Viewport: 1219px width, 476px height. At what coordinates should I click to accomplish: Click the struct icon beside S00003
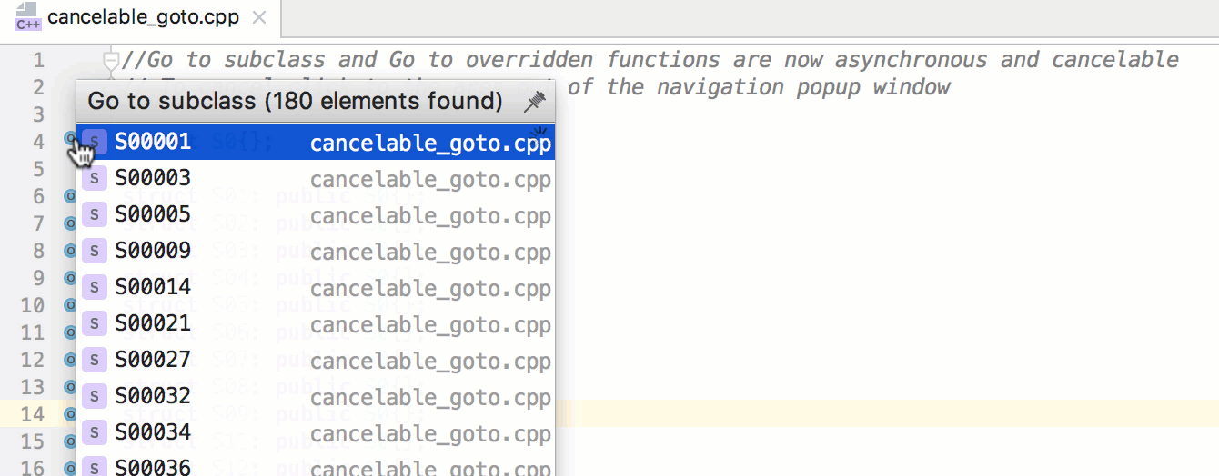click(95, 178)
